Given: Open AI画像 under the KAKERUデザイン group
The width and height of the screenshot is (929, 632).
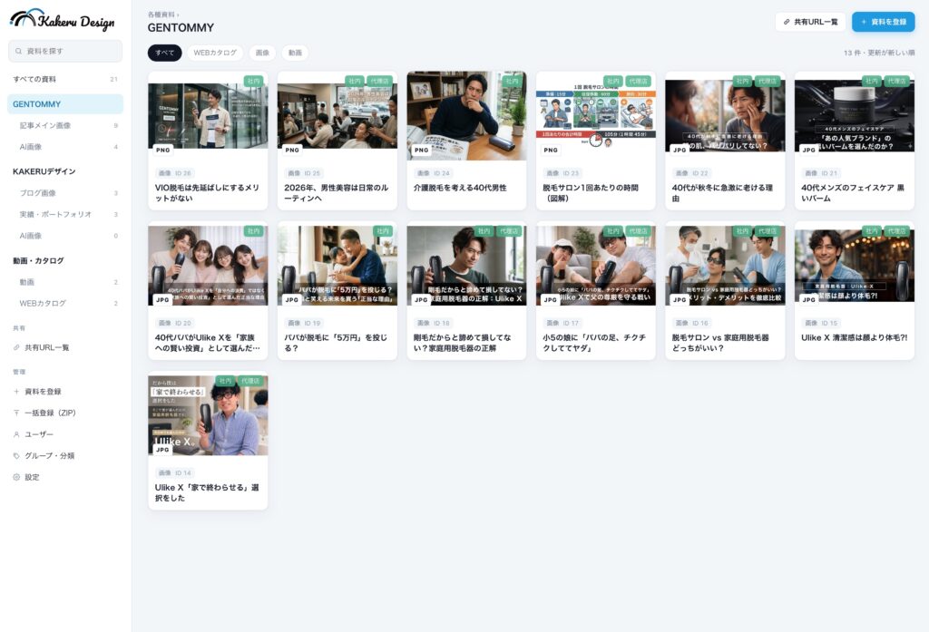Looking at the screenshot, I should [65, 236].
